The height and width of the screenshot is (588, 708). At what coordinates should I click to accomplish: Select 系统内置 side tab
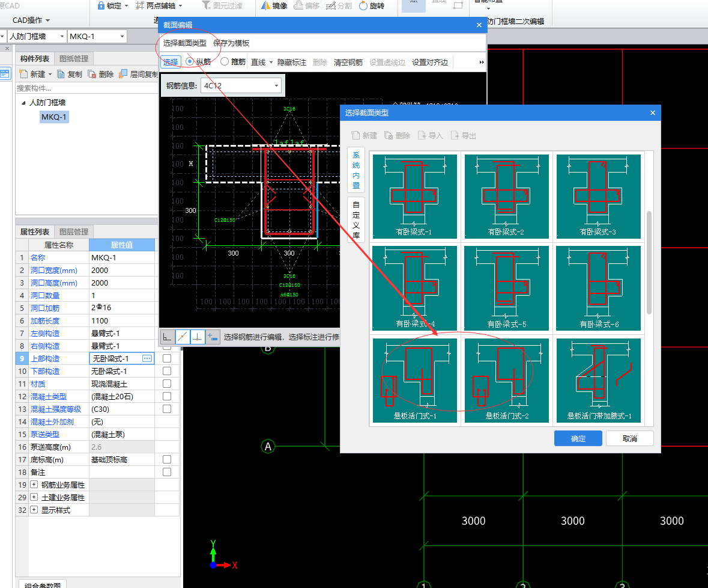click(x=356, y=170)
